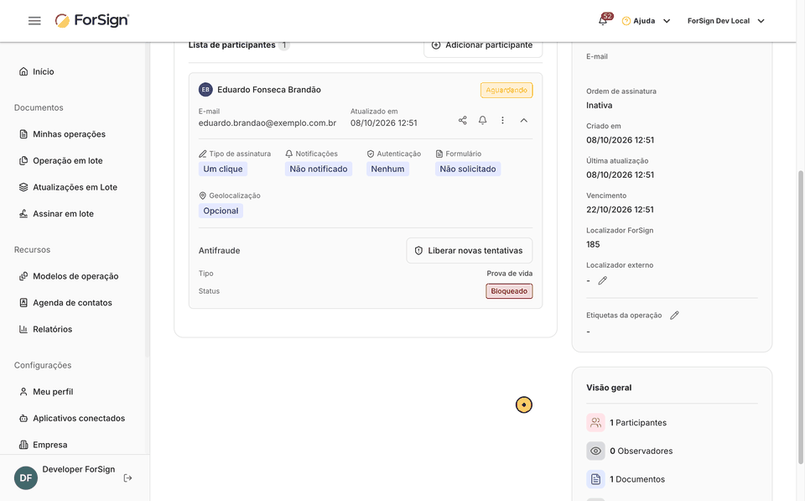Open Assinar em lote
Image resolution: width=805 pixels, height=501 pixels.
coord(56,214)
